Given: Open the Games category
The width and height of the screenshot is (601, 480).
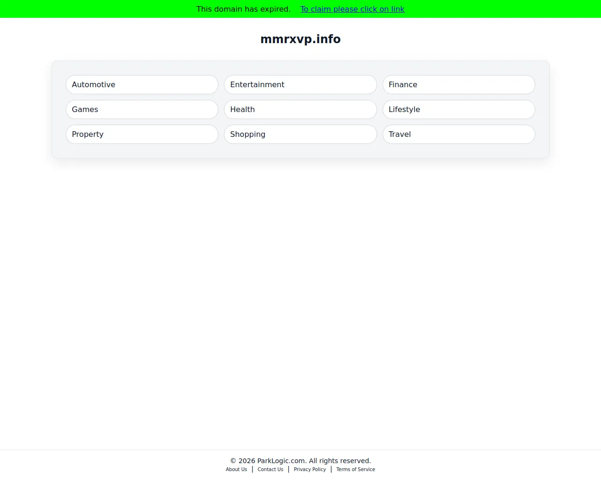Looking at the screenshot, I should click(x=141, y=109).
